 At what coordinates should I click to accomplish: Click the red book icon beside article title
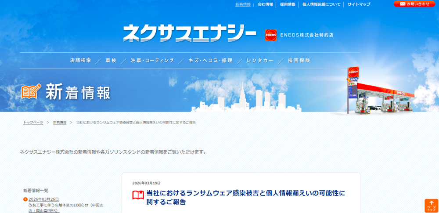(x=138, y=195)
